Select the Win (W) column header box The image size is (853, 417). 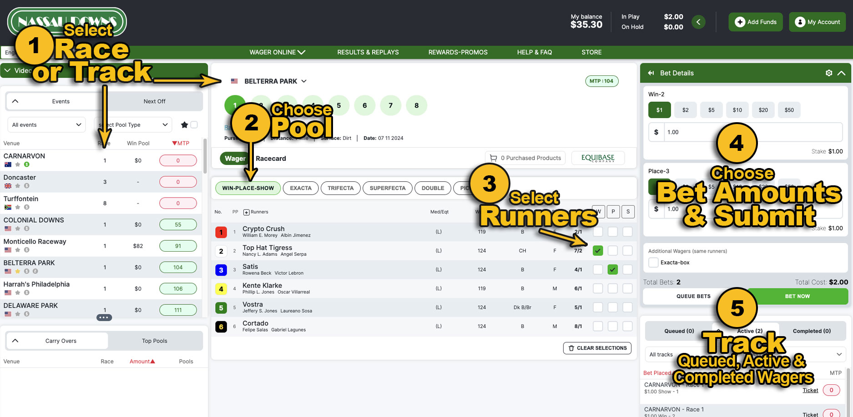[x=598, y=211]
